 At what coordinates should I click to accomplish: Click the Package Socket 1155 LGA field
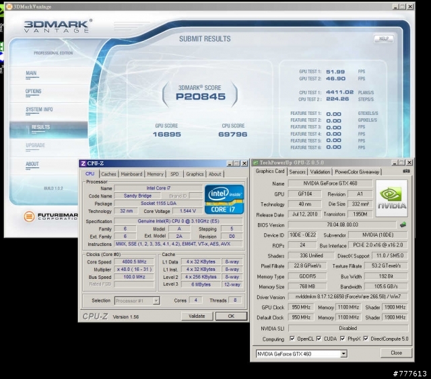(x=158, y=204)
